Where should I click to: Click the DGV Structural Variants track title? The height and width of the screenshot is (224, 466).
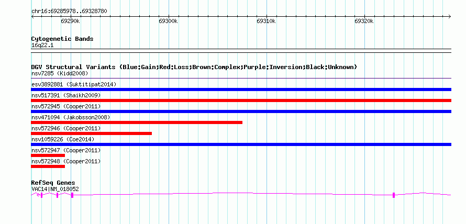[194, 67]
